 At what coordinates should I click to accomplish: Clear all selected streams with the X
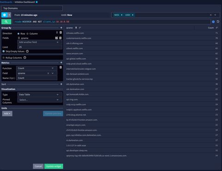point(210,15)
